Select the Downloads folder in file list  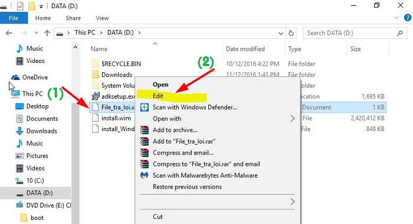(117, 75)
